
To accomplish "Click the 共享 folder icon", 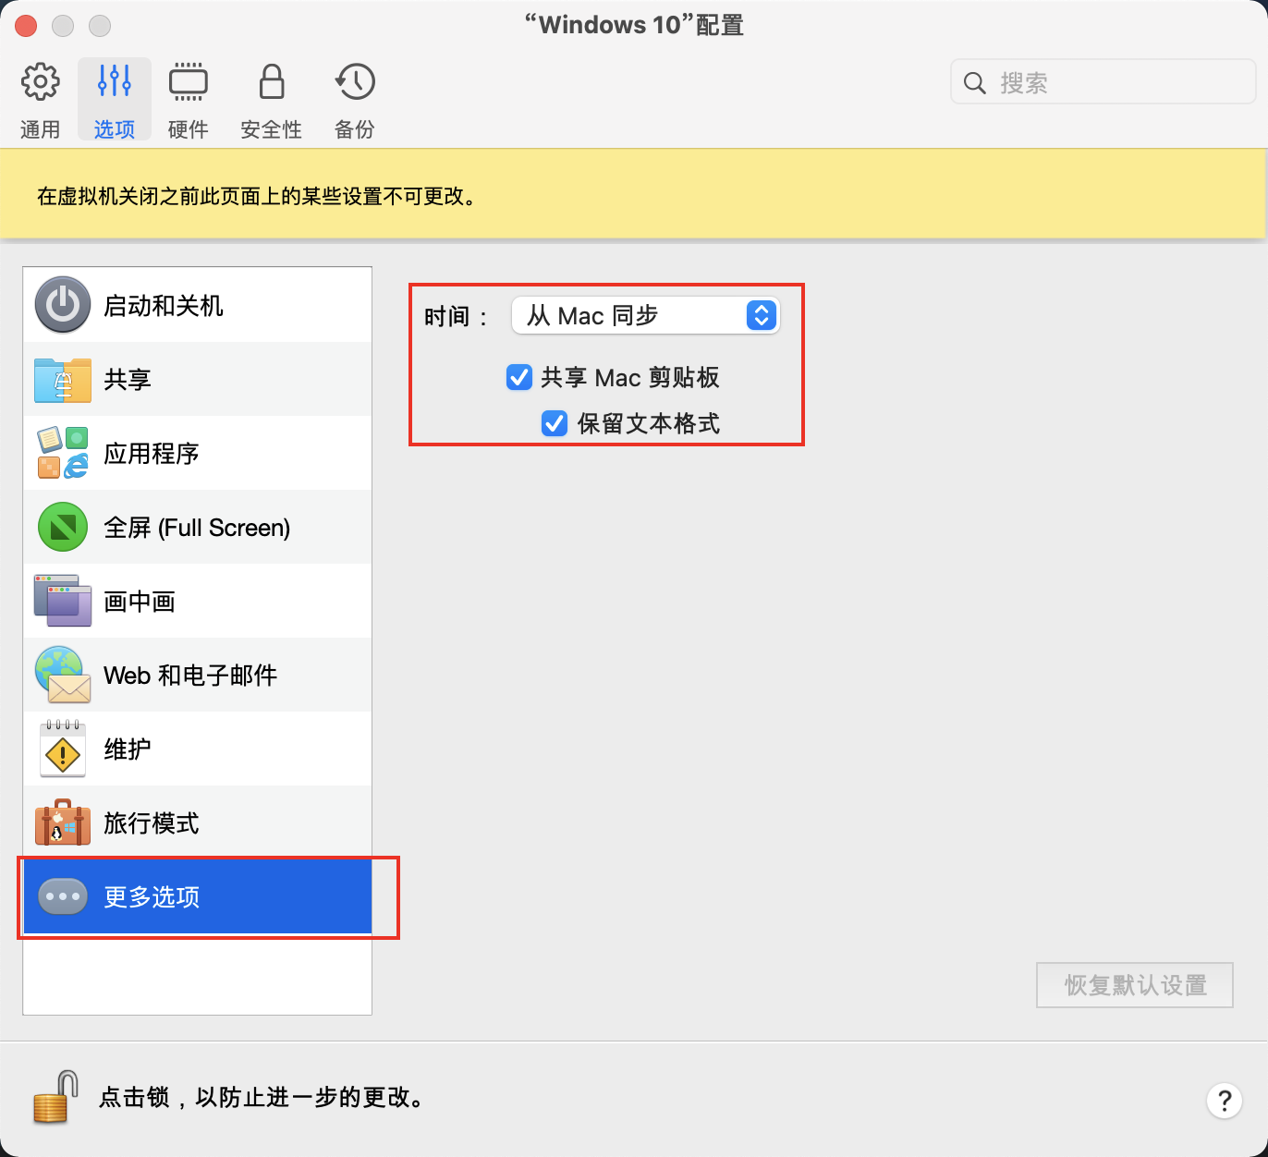I will tap(63, 379).
